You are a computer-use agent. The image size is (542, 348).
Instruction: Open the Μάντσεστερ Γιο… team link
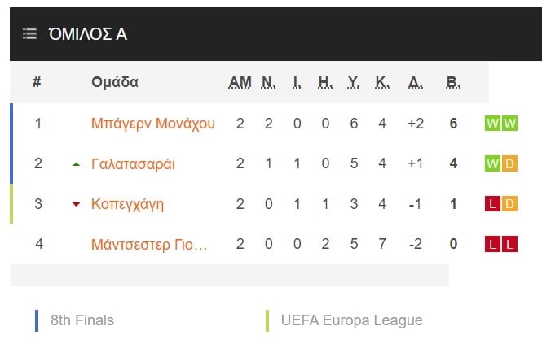click(149, 245)
